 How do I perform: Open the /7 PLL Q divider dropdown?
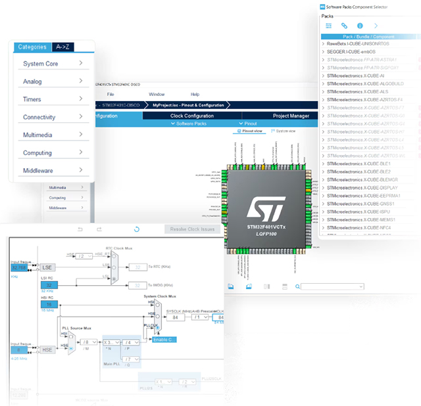pos(131,359)
